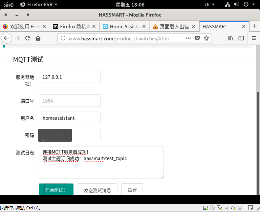Screen dimensions: 260x212
Task: Click the VM message log icon
Action: 250,208
